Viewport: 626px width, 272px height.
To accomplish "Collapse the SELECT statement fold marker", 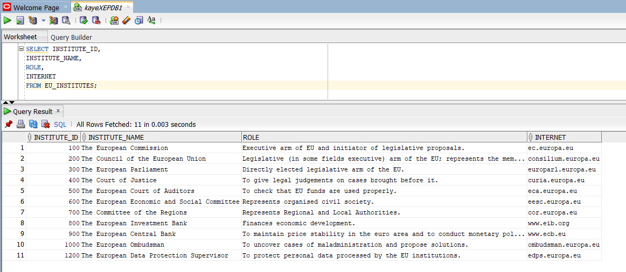I will point(22,48).
